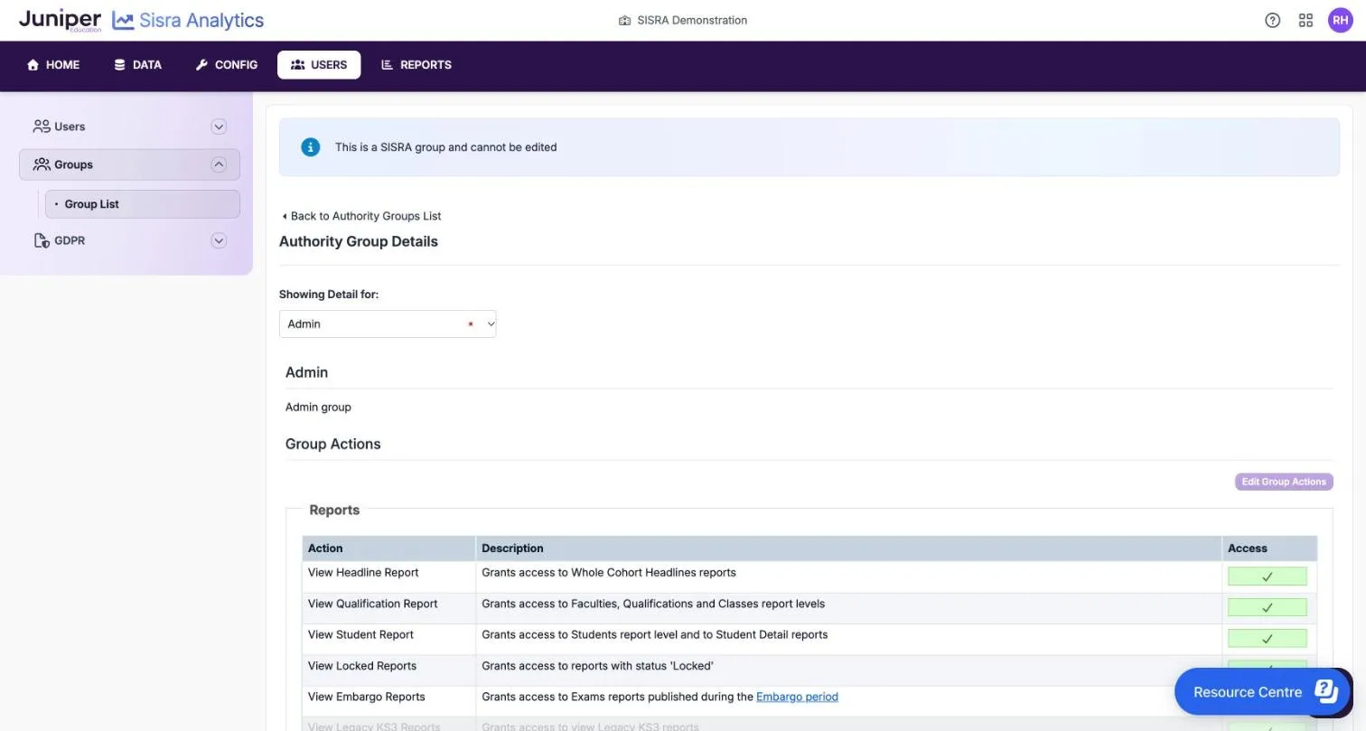Click the View Embargo Reports row label
Image resolution: width=1366 pixels, height=731 pixels.
[x=367, y=697]
